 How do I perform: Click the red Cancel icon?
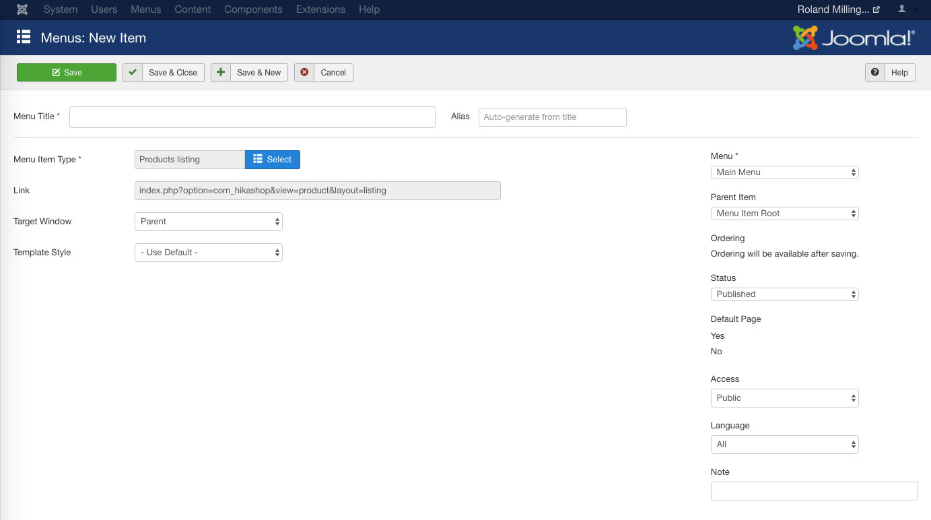(x=304, y=73)
